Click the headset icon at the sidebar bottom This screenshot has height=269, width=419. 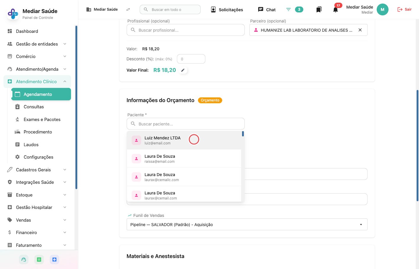tap(24, 260)
